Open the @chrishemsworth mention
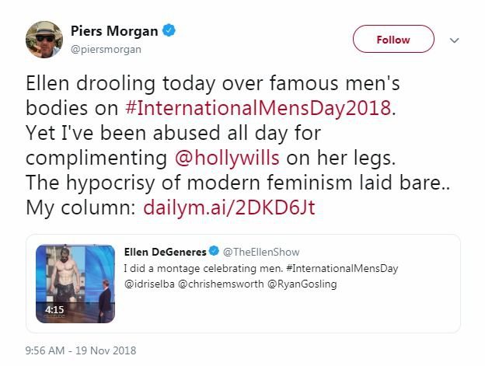Screen dimensions: 485x366 pos(221,284)
